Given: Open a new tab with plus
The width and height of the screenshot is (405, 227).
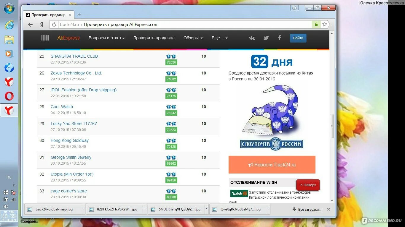Looking at the screenshot, I should (79, 15).
